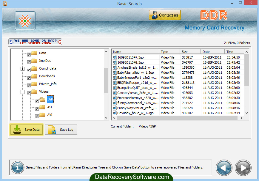Image resolution: width=259 pixels, height=181 pixels.
Task: Click the Save Log document icon
Action: (x=51, y=130)
